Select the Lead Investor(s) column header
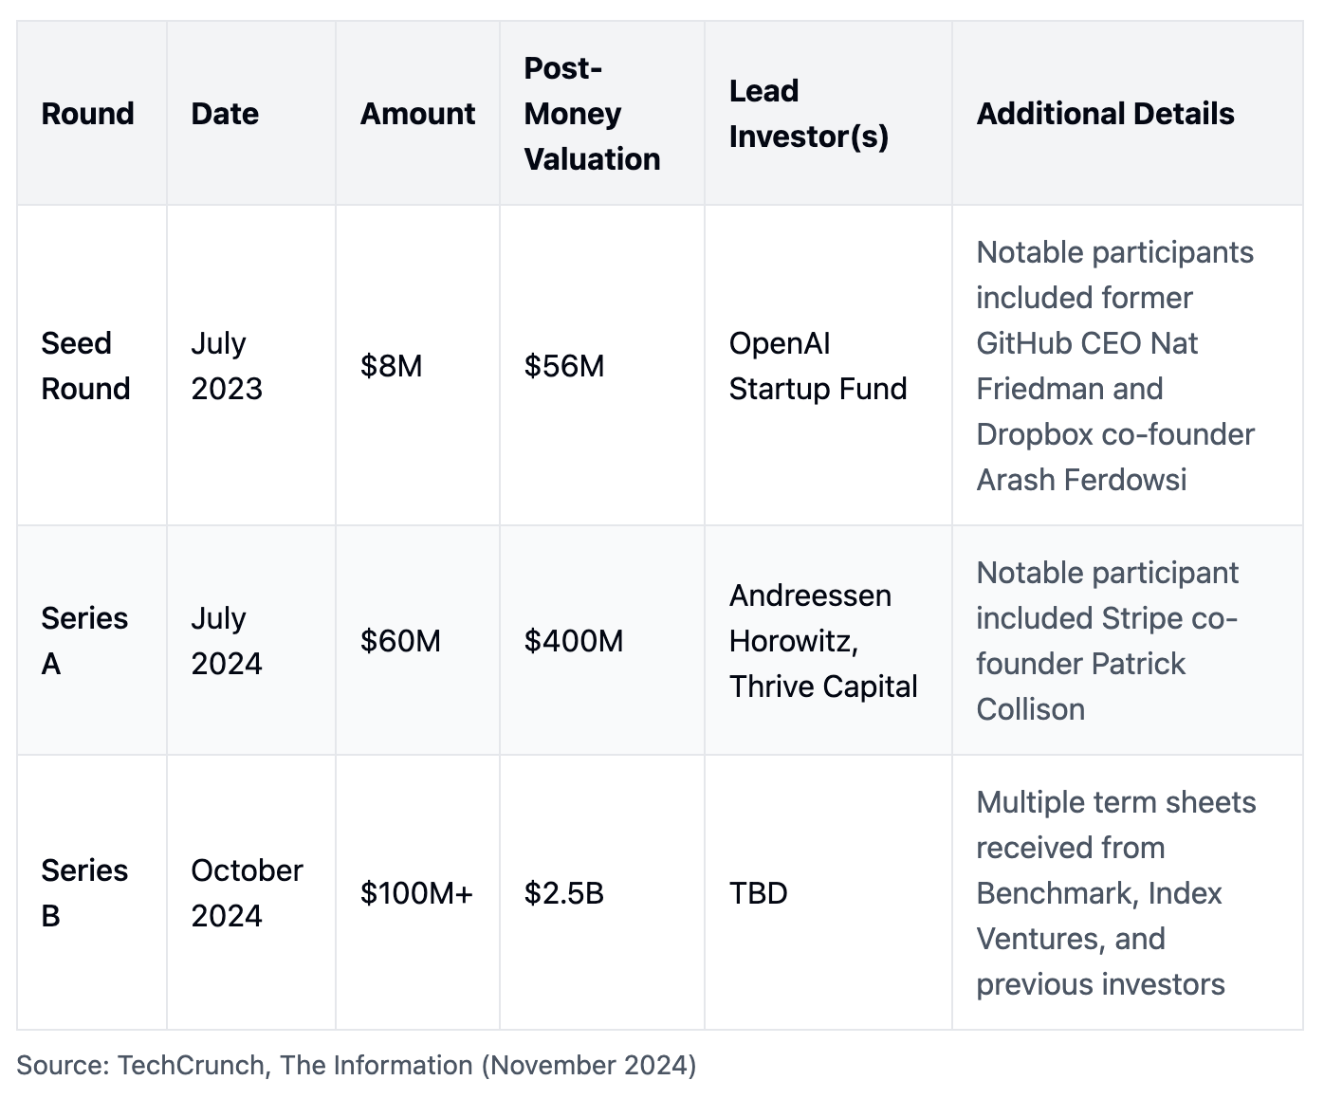 coord(808,114)
